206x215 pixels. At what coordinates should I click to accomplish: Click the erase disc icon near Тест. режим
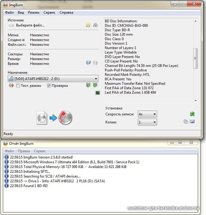coord(11,85)
